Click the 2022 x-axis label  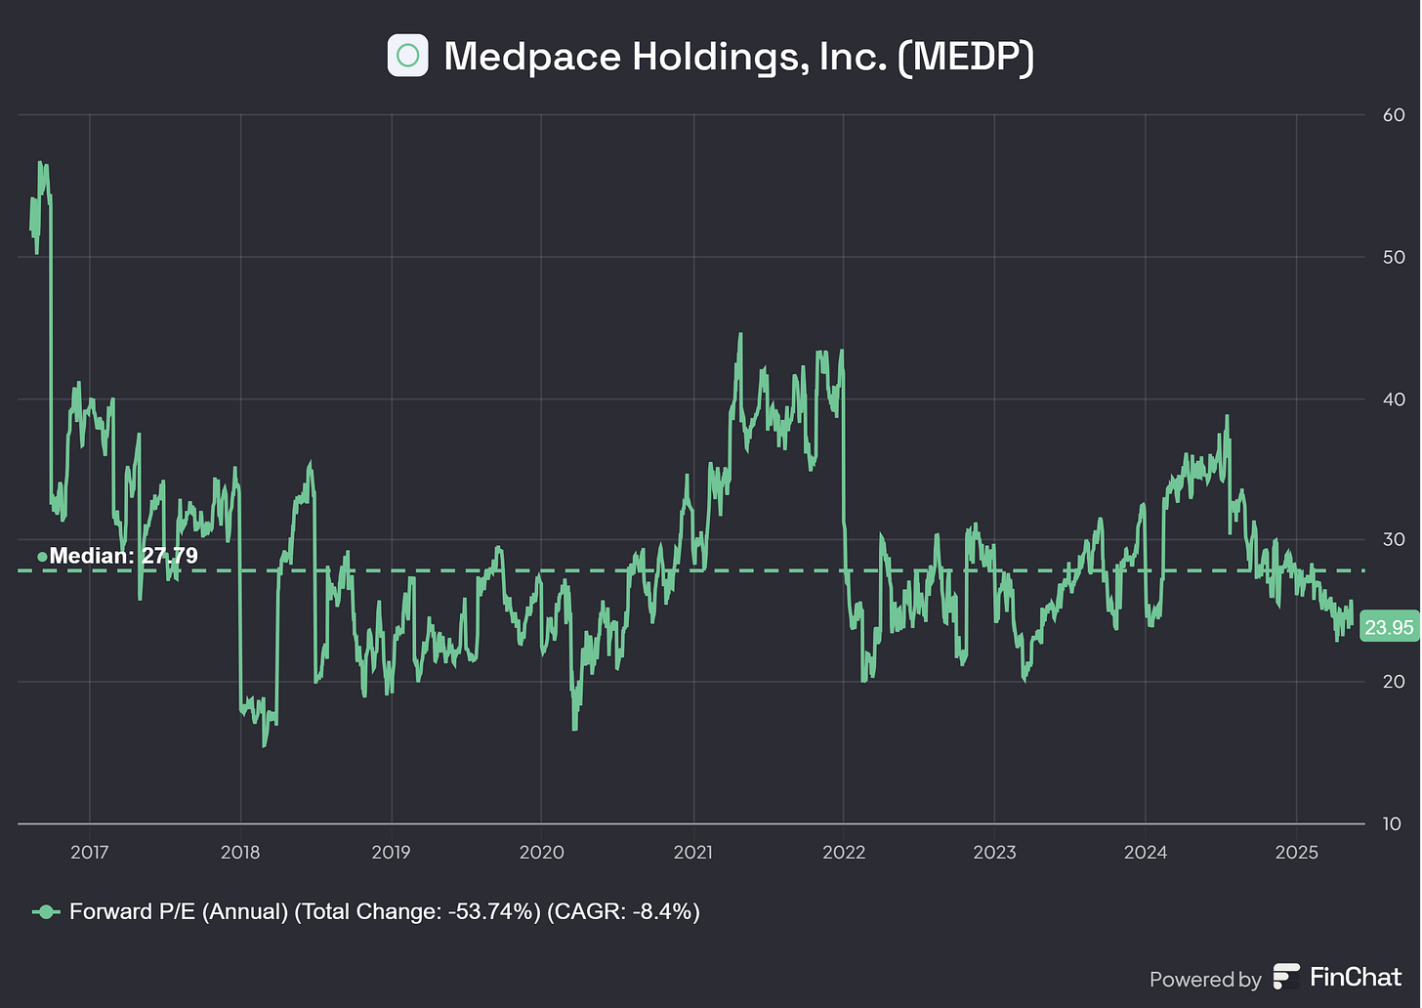844,853
